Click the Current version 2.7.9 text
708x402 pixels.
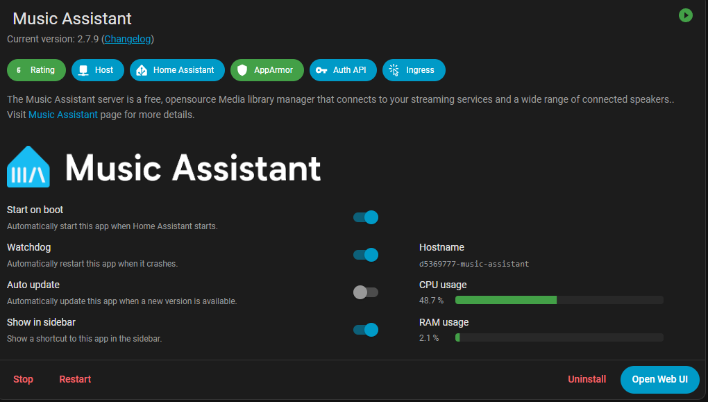click(x=53, y=39)
